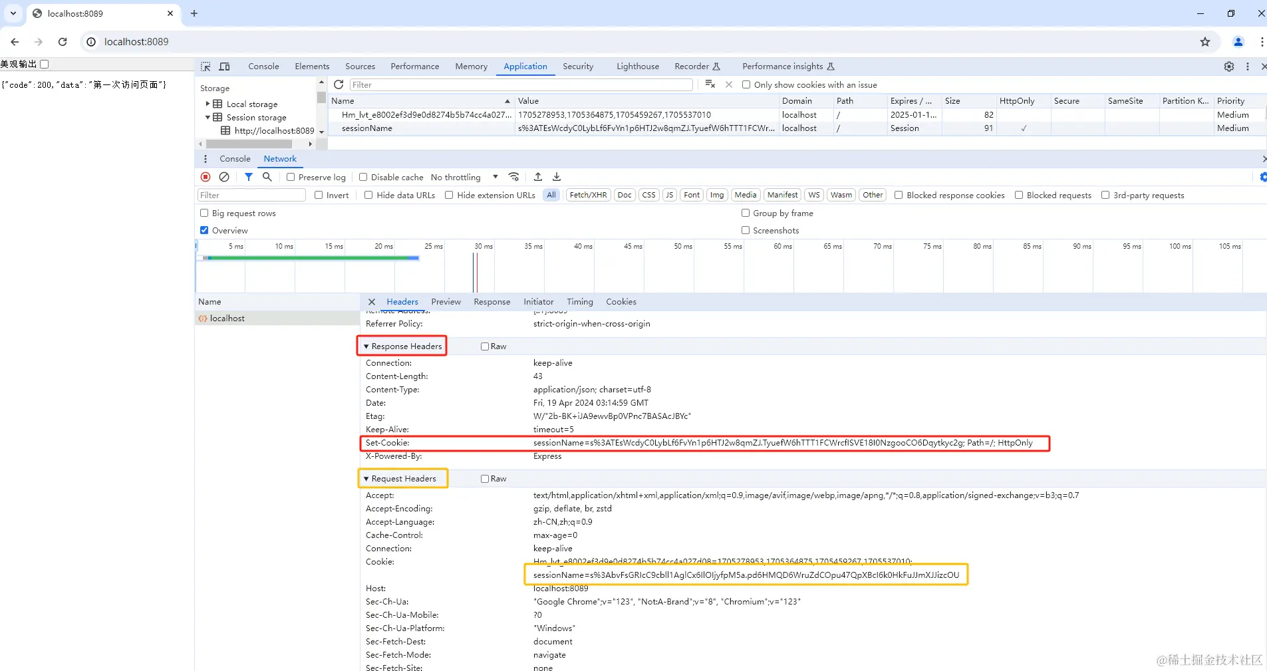Filter requests by Img type
The height and width of the screenshot is (671, 1267).
coord(717,196)
